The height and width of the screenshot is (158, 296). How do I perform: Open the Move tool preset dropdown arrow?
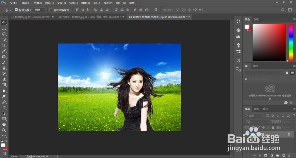click(10, 10)
